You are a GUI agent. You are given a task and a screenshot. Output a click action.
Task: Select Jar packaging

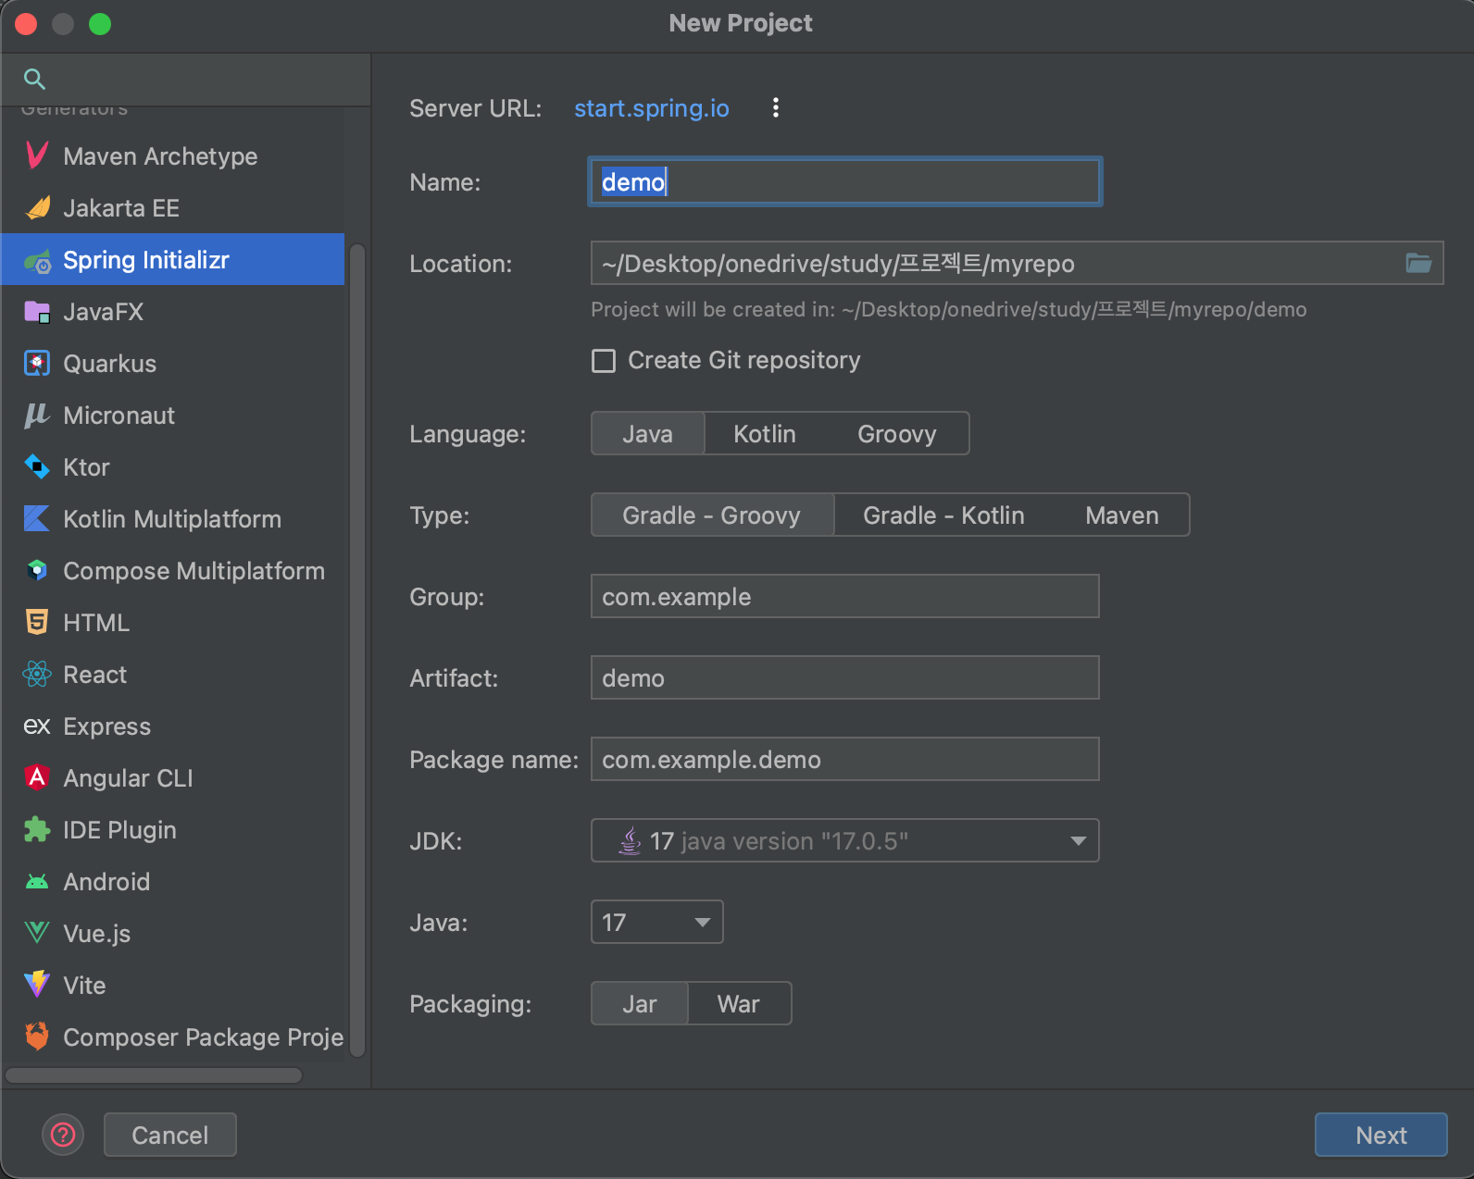[640, 1004]
